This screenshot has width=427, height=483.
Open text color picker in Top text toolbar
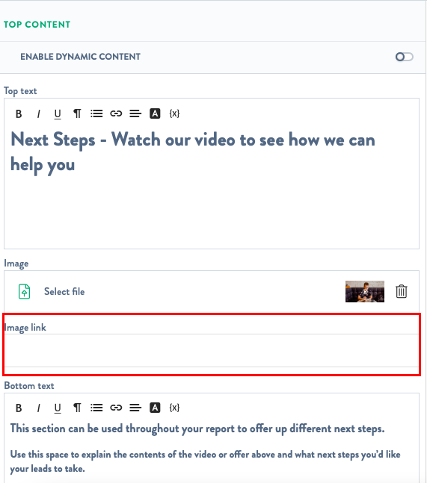pyautogui.click(x=155, y=113)
